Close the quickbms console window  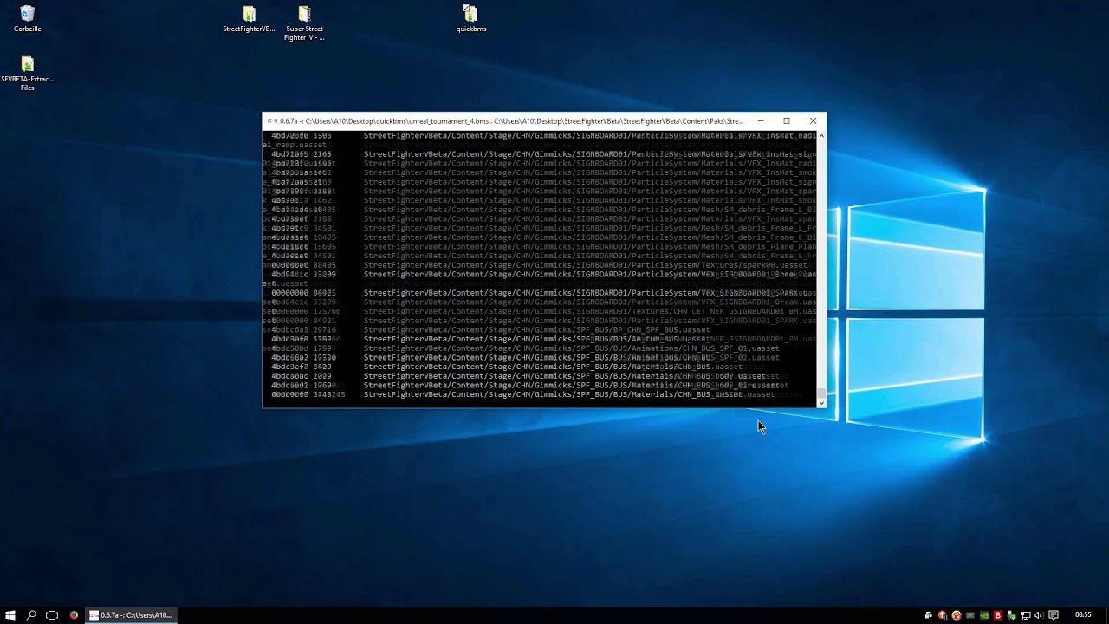pos(813,121)
